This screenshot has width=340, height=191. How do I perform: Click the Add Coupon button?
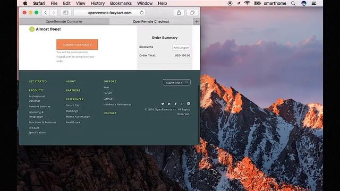coord(181,47)
